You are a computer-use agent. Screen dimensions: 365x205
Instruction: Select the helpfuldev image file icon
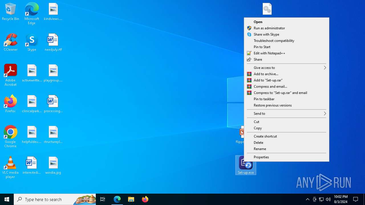[32, 135]
